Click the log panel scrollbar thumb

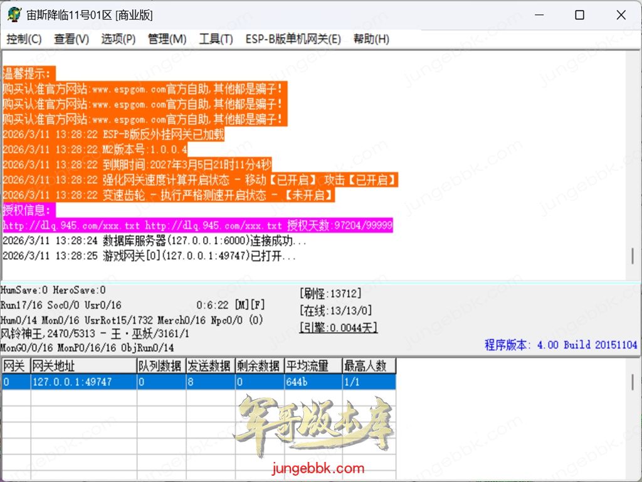coord(633,257)
